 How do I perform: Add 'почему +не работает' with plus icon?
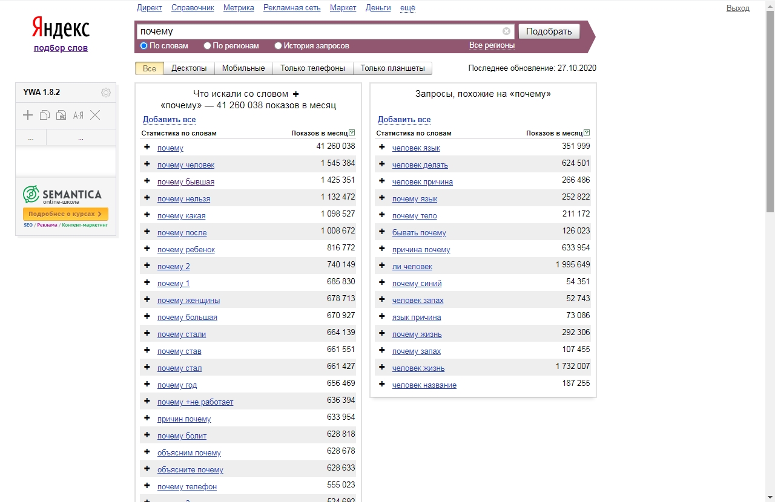click(x=147, y=401)
